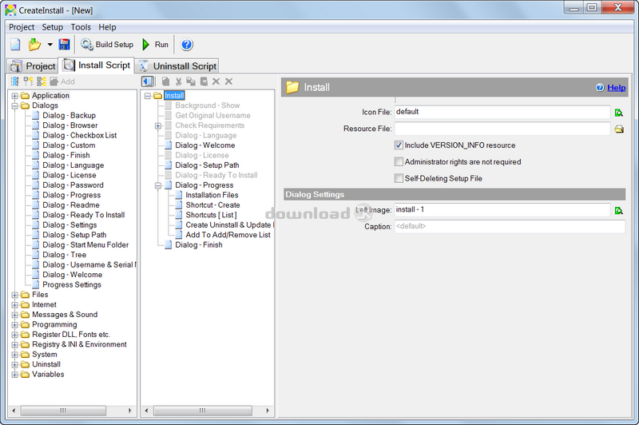
Task: Click the Help link in Install header
Action: [x=616, y=88]
